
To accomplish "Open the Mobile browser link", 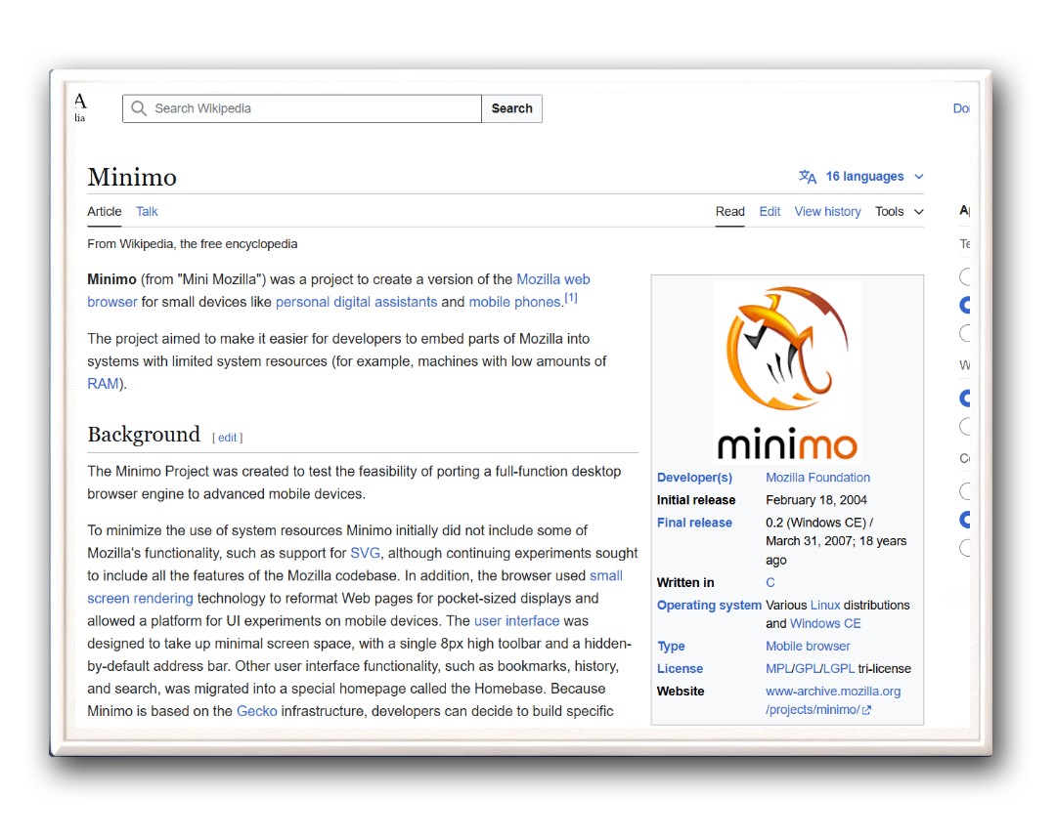I will pos(808,647).
